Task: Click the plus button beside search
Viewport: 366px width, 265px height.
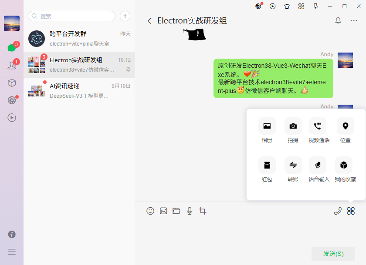Action: tap(125, 16)
